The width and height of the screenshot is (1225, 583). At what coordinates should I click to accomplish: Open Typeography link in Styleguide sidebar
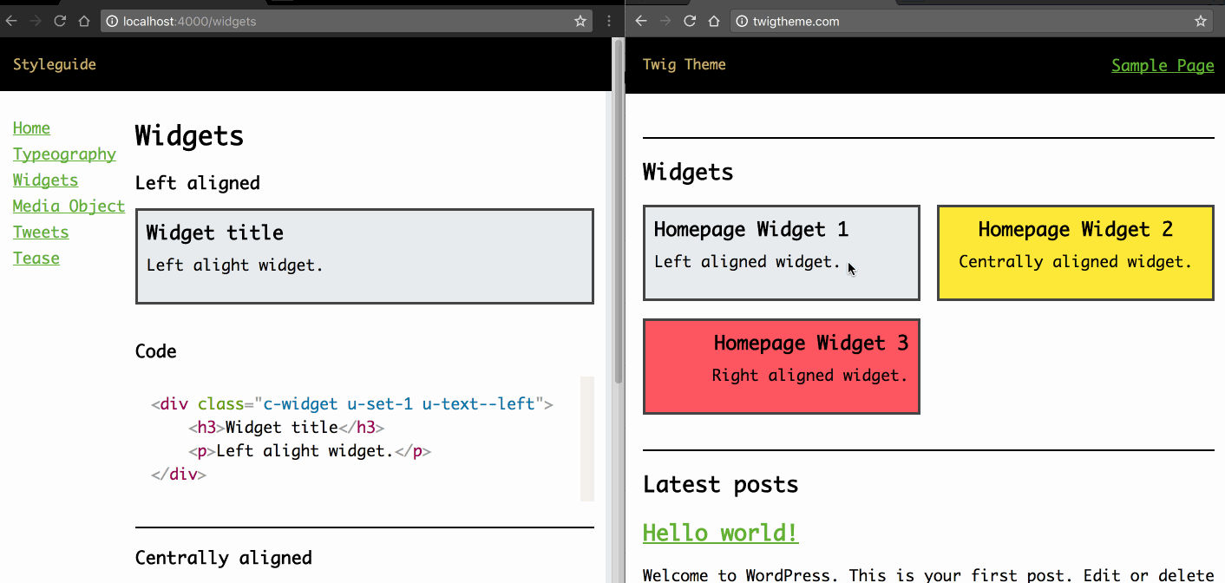pos(64,154)
